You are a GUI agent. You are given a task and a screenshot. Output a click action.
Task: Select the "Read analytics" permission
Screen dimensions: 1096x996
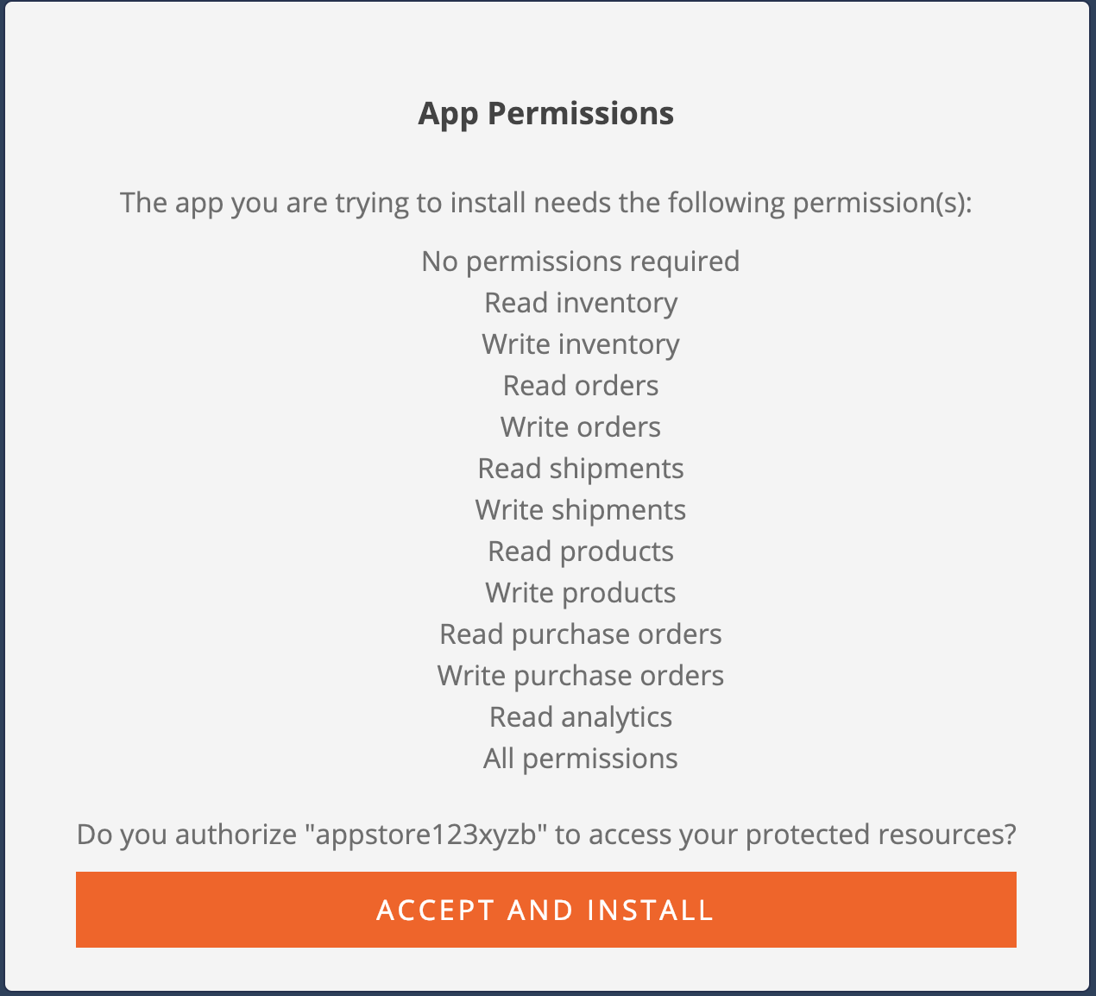coord(580,716)
